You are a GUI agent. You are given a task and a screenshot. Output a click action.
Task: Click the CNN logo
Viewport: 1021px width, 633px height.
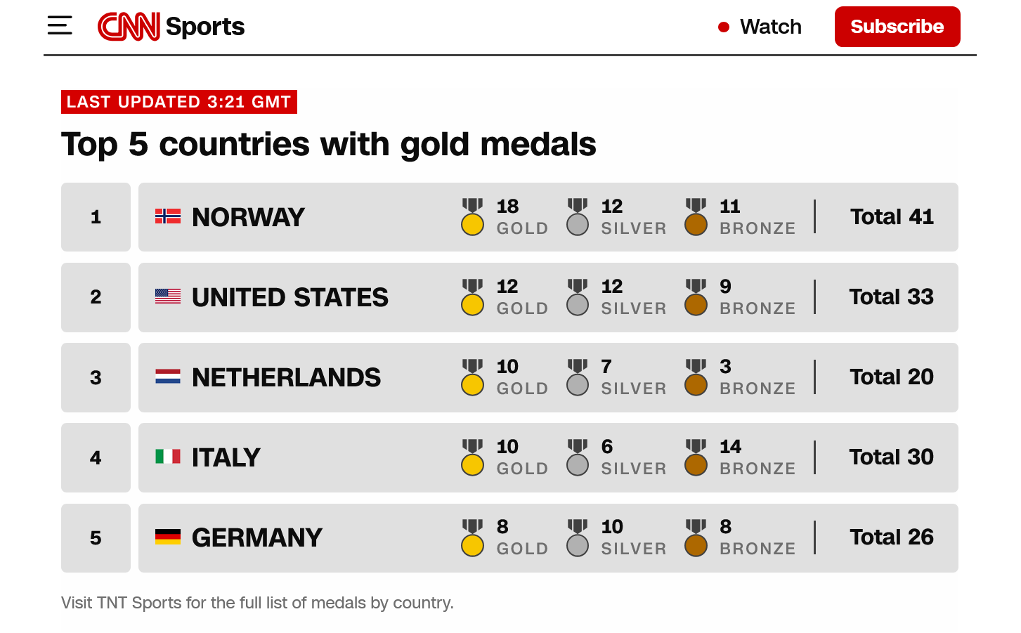(x=129, y=27)
